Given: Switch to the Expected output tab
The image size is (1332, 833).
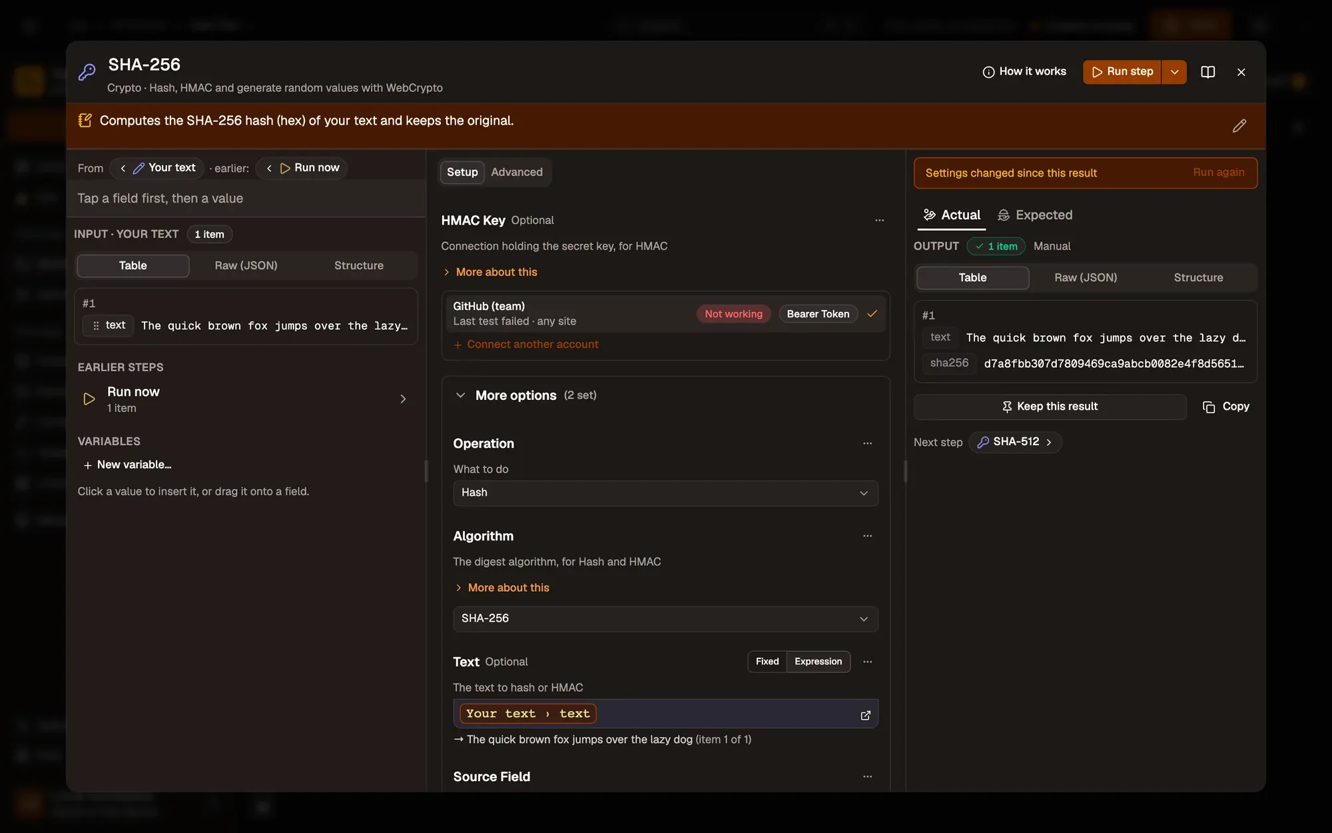Looking at the screenshot, I should tap(1034, 215).
